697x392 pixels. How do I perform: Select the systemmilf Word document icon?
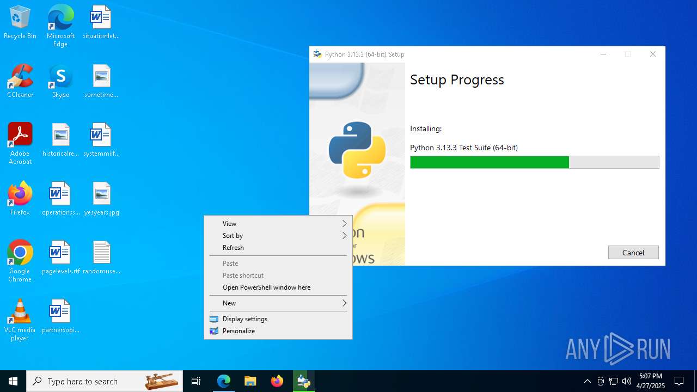pos(101,140)
